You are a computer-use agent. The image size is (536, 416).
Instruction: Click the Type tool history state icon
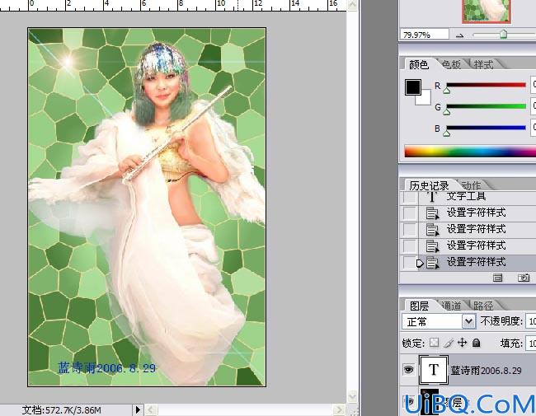coord(432,196)
